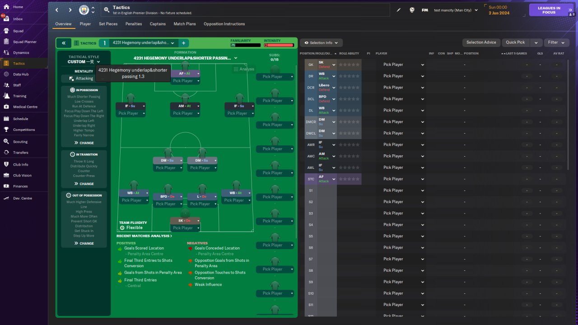
Task: Switch to the Player tab
Action: point(85,24)
